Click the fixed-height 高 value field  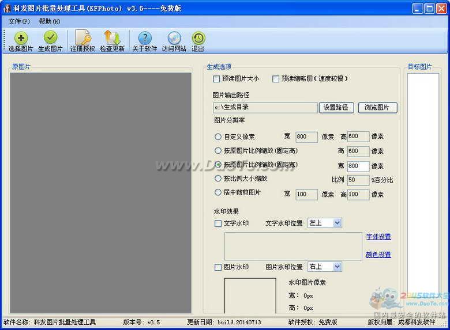[x=358, y=151]
